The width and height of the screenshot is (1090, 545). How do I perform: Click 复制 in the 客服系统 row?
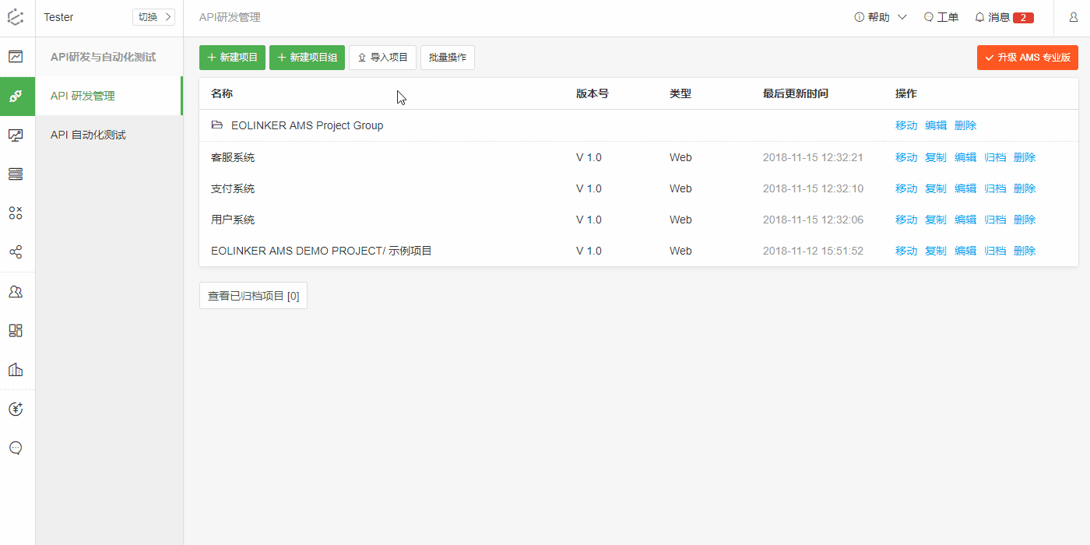coord(936,157)
